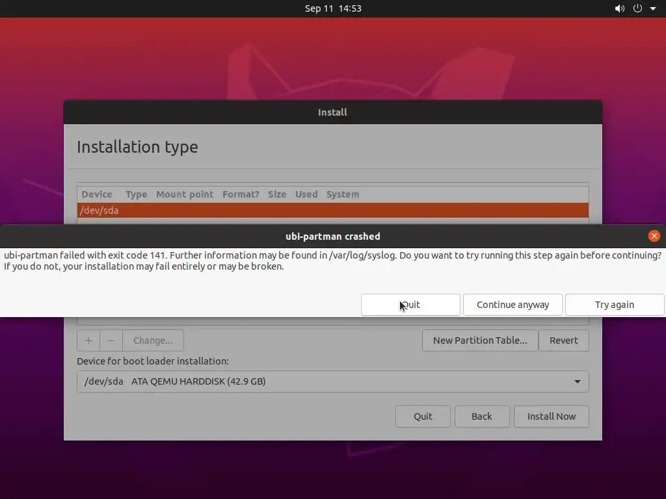Viewport: 666px width, 499px height.
Task: Click New Partition Table... button
Action: coord(480,340)
